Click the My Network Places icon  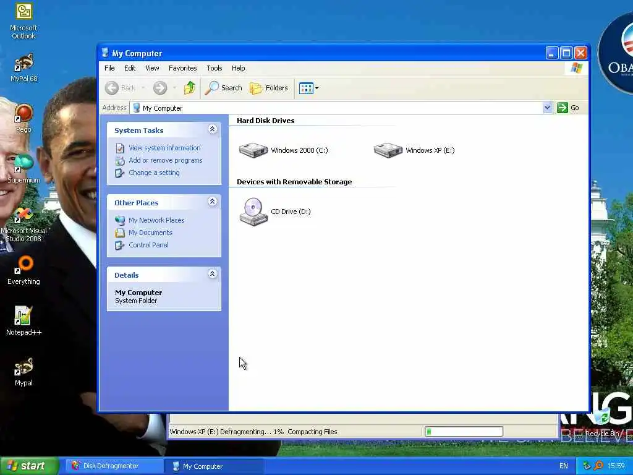(120, 221)
